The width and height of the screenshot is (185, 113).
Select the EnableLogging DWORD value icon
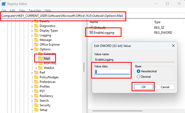tap(91, 33)
